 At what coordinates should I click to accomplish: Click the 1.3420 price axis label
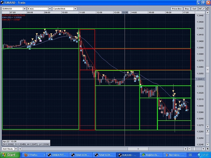click(x=200, y=28)
